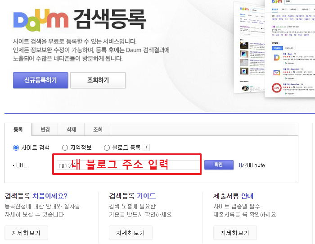Click 자세히보기 under 제출서류 안내
The width and height of the screenshot is (315, 244).
tap(235, 233)
